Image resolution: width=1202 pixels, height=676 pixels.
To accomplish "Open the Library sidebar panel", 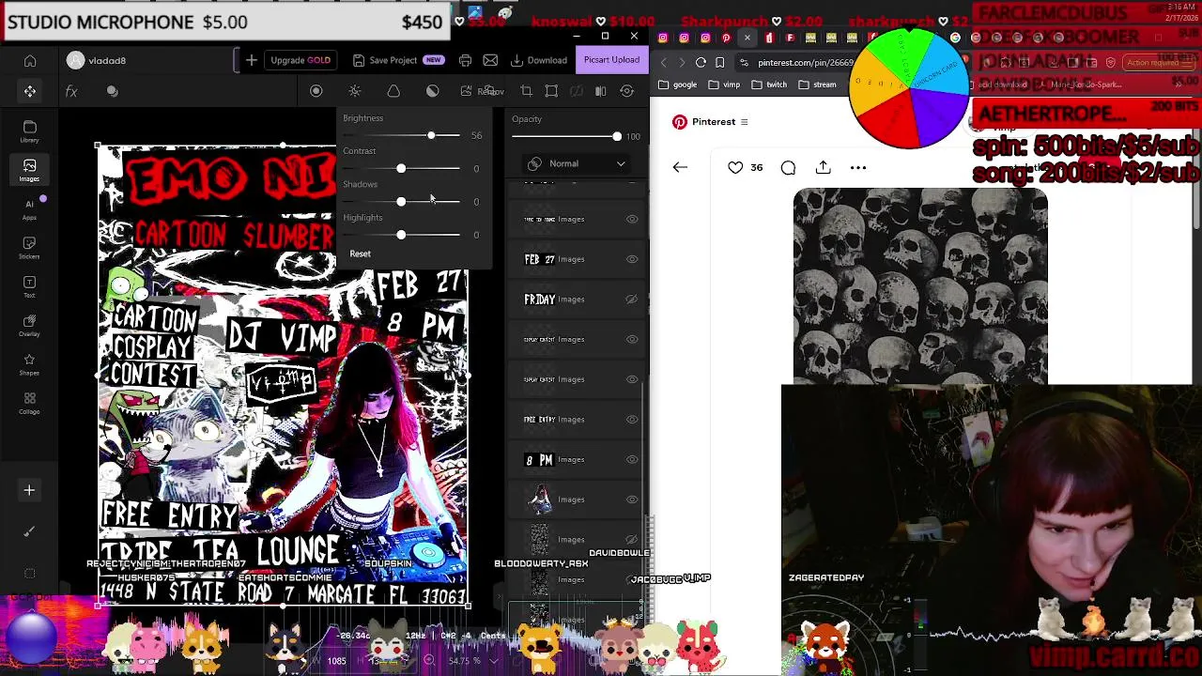I will [29, 131].
